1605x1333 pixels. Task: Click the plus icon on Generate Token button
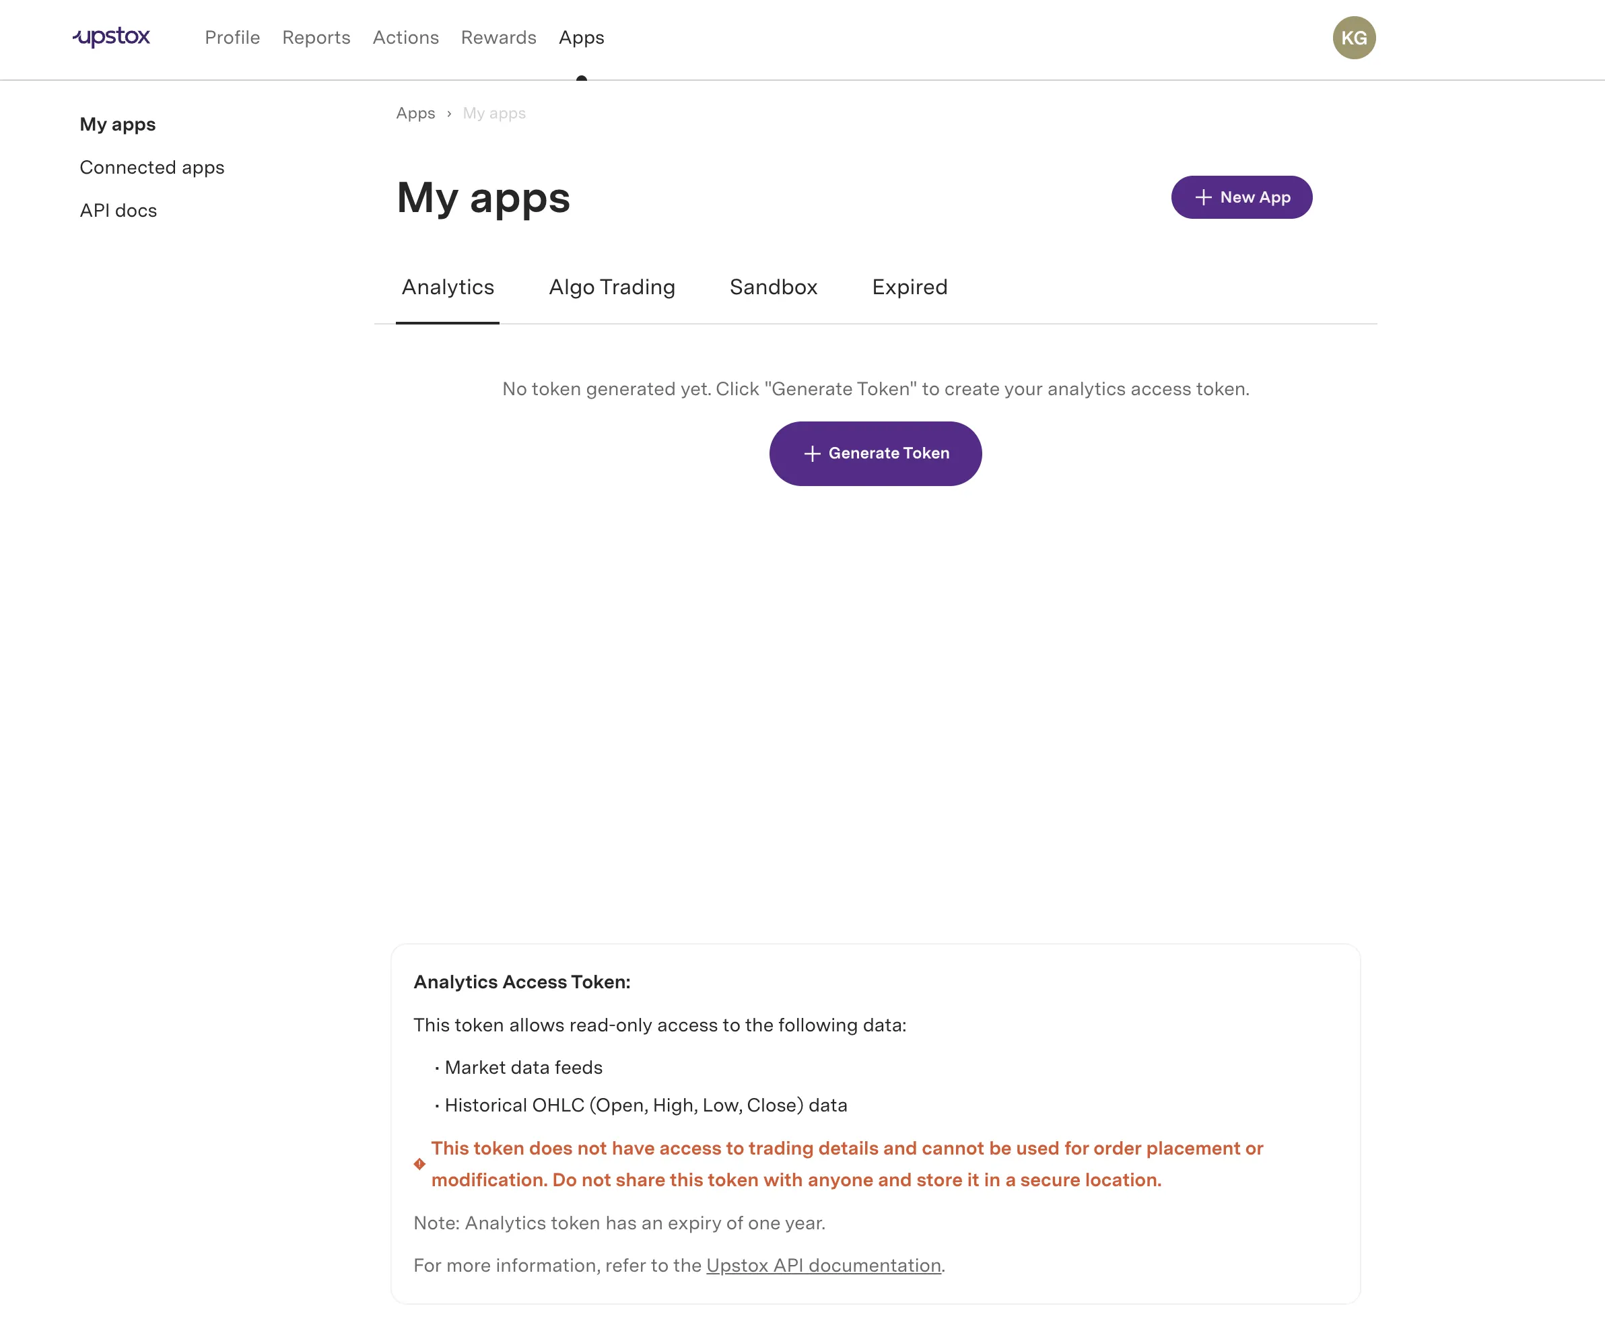tap(812, 453)
